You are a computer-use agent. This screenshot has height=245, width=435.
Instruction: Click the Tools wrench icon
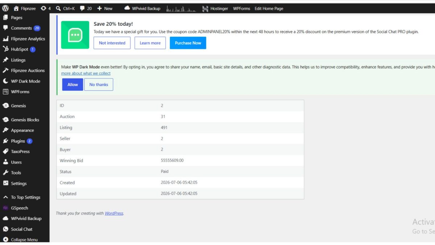pyautogui.click(x=5, y=173)
